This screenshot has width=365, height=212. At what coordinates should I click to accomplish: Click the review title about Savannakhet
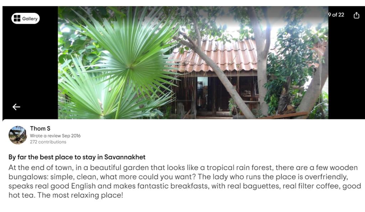(77, 157)
